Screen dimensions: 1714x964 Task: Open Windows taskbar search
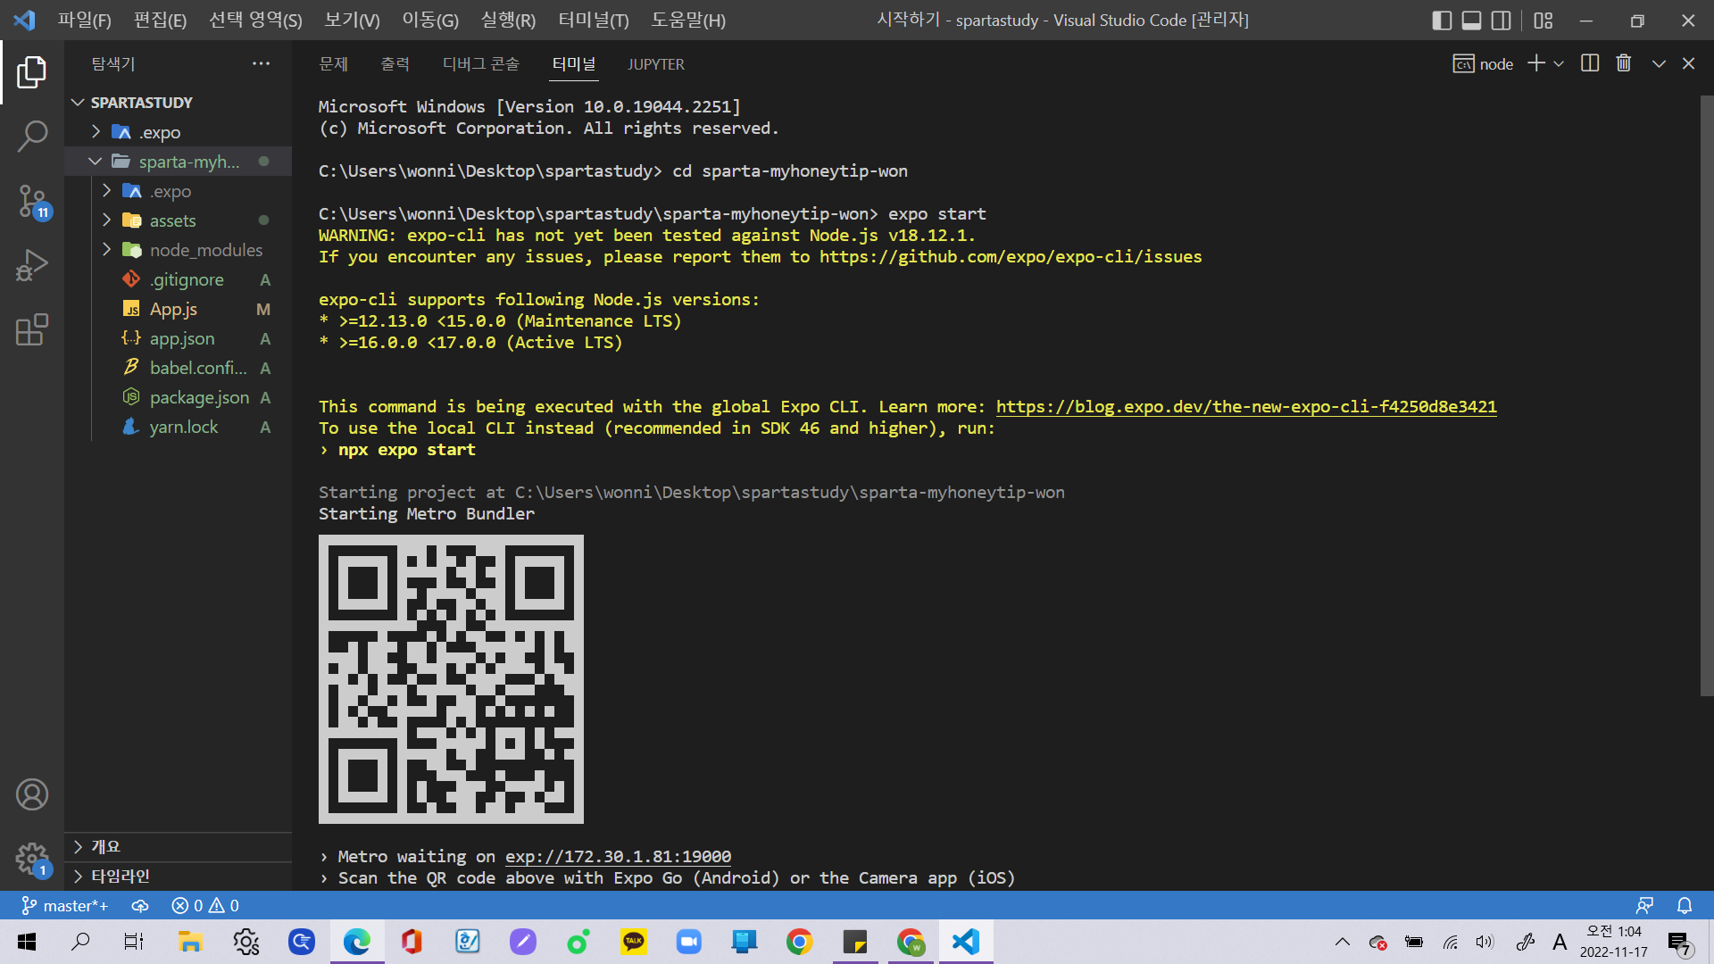tap(80, 942)
